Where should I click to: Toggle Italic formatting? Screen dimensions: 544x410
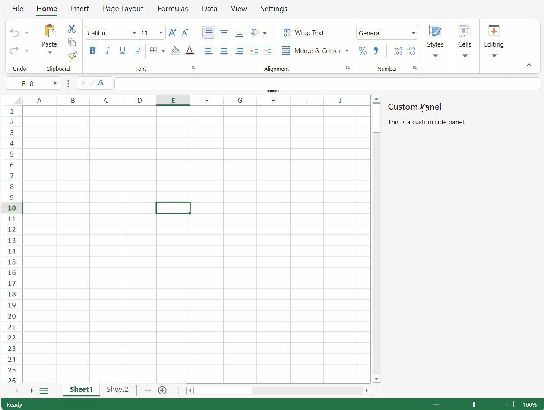pos(108,51)
